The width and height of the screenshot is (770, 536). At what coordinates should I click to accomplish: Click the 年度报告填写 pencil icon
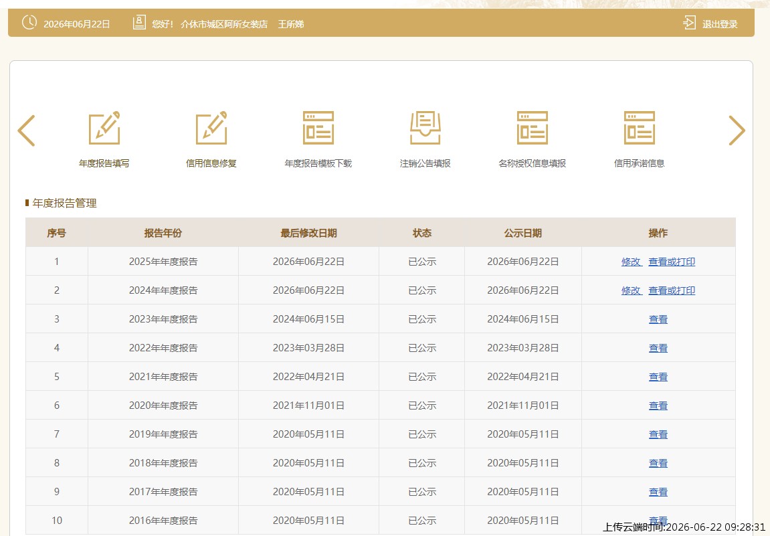104,128
